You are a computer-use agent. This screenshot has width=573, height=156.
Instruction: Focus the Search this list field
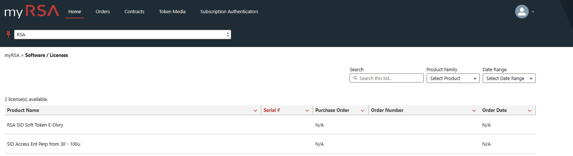coord(386,78)
